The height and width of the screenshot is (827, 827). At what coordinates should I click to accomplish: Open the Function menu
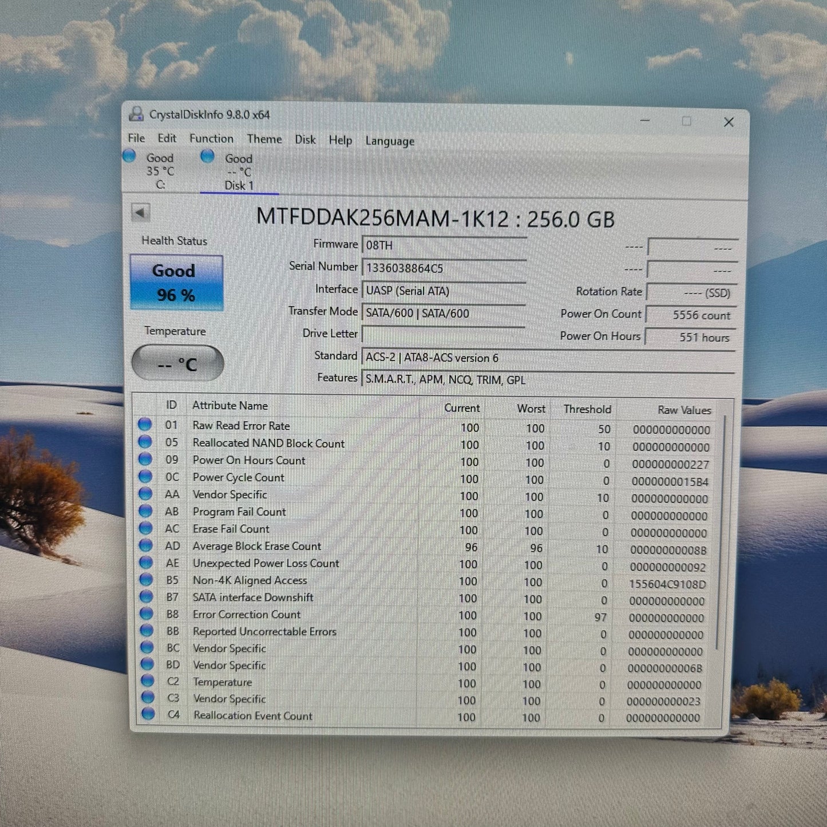click(211, 139)
